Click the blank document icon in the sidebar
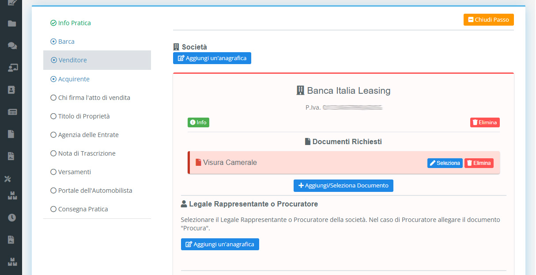Viewport: 536px width, 275px height. pyautogui.click(x=11, y=134)
